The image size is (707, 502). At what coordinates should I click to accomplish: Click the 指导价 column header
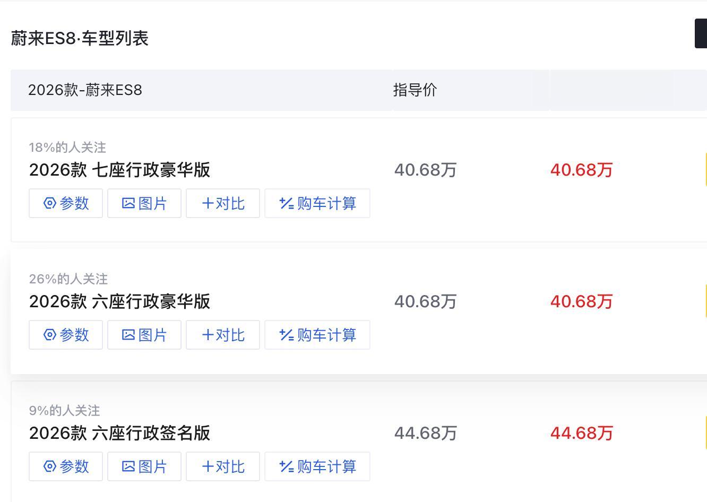(415, 90)
